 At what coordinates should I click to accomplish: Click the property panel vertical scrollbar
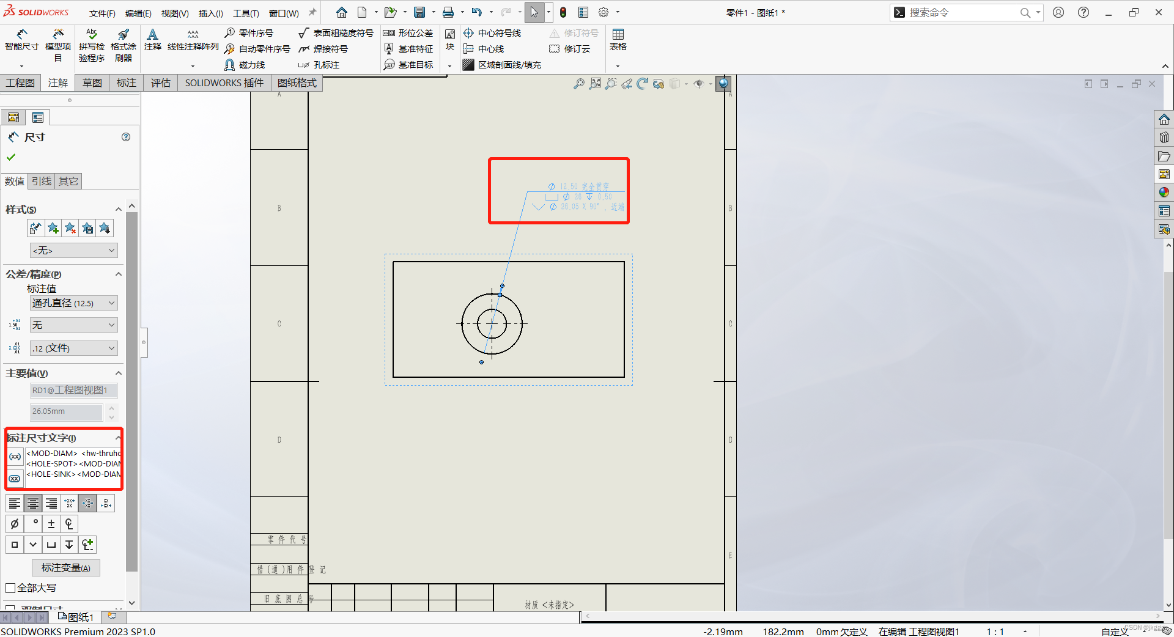[131, 391]
